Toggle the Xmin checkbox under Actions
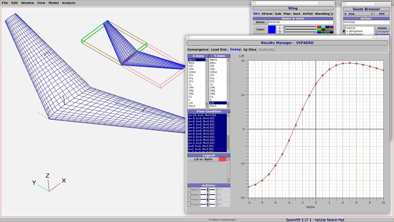 189,190
